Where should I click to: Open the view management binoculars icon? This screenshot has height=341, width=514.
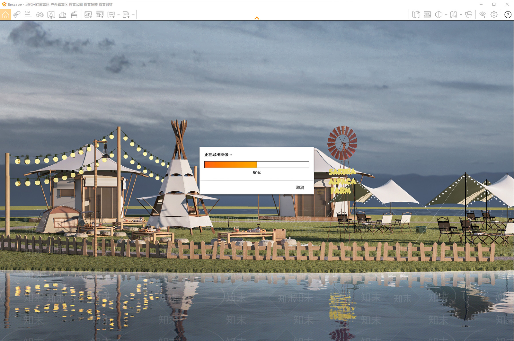coord(40,15)
